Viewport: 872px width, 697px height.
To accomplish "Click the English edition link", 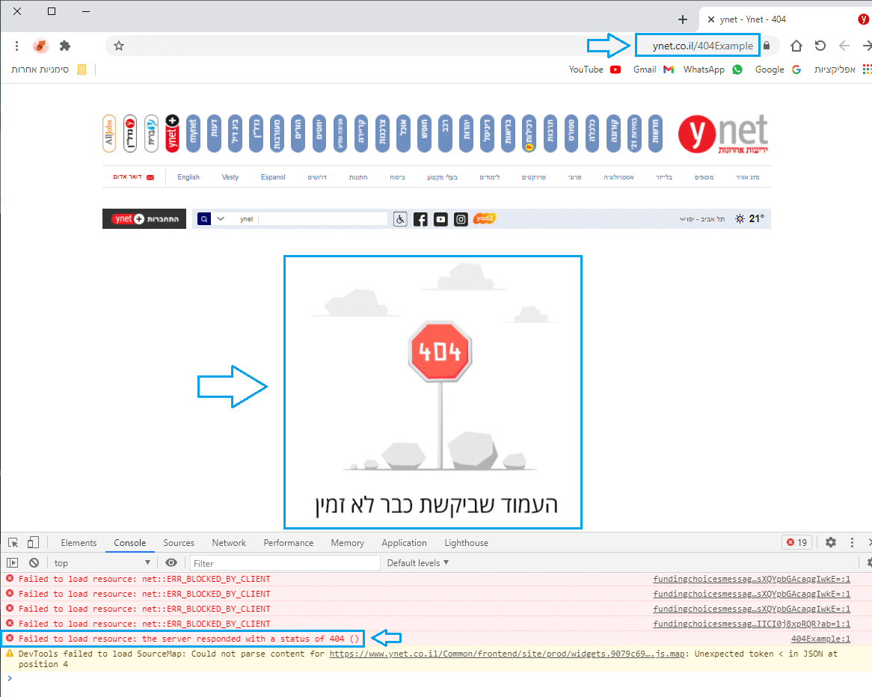I will pos(188,177).
